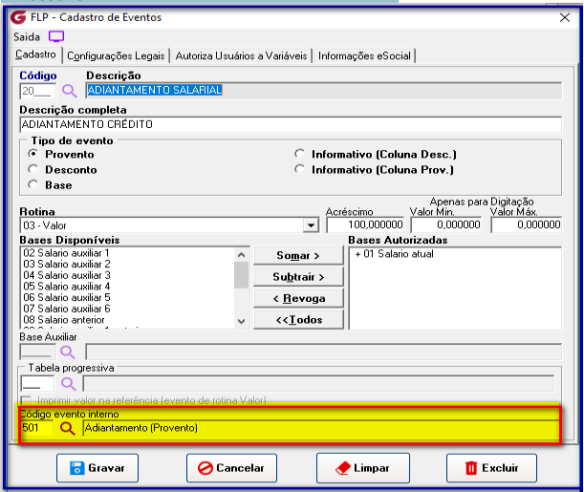584x492 pixels.
Task: Open the Saida menu
Action: click(x=27, y=37)
